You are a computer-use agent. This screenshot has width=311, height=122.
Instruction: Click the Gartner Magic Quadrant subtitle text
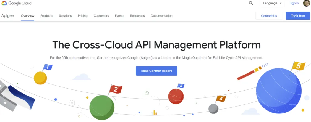(156, 58)
